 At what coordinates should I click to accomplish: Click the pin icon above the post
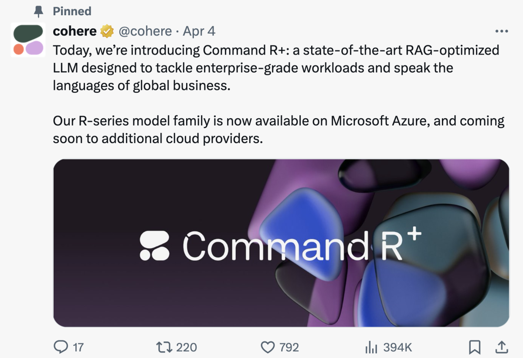[x=39, y=11]
